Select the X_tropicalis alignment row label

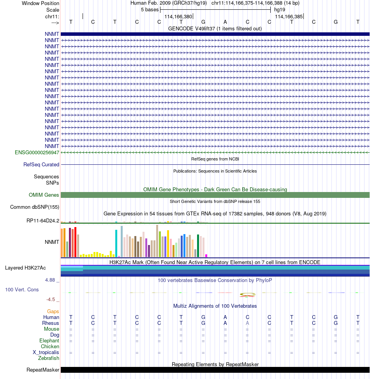pyautogui.click(x=46, y=353)
